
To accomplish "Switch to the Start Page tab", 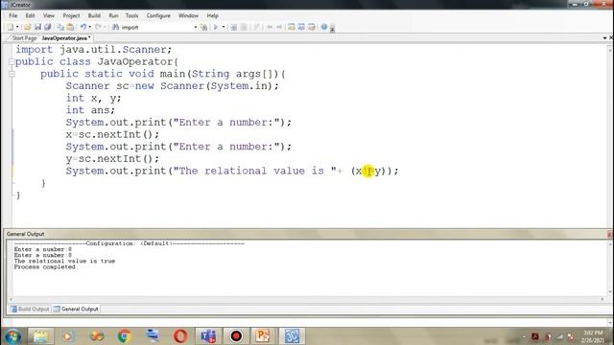I will click(x=23, y=38).
